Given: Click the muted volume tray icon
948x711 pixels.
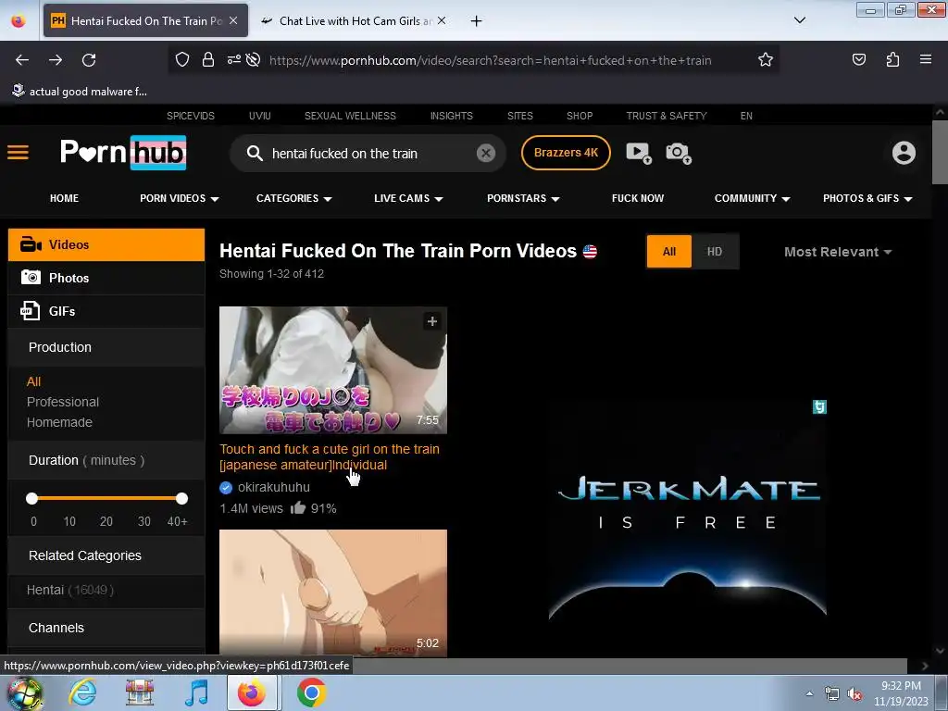Looking at the screenshot, I should (x=854, y=694).
